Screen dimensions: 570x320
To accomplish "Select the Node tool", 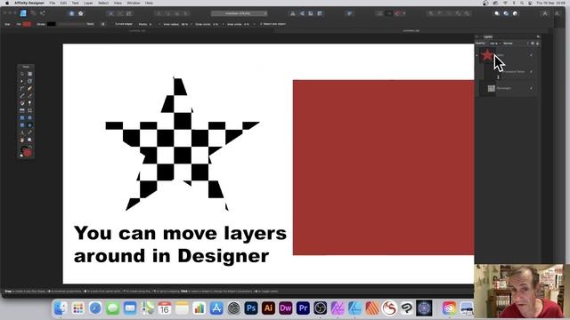I will pos(21,81).
